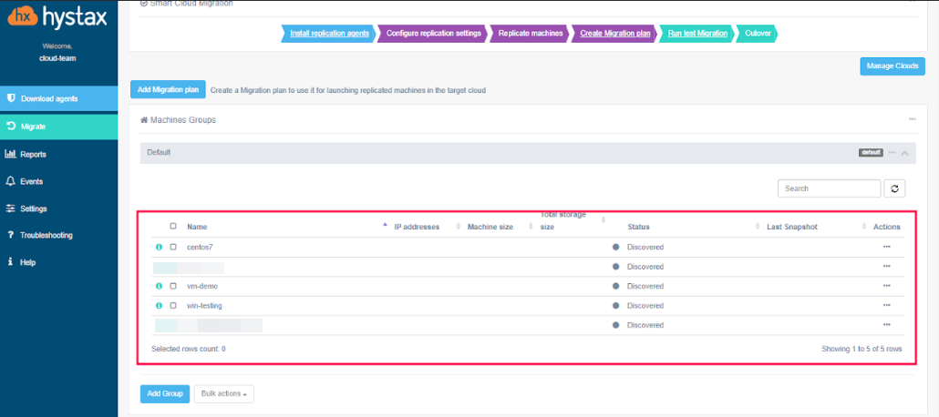The width and height of the screenshot is (939, 417).
Task: Click the Add Migration plan button
Action: pos(168,89)
